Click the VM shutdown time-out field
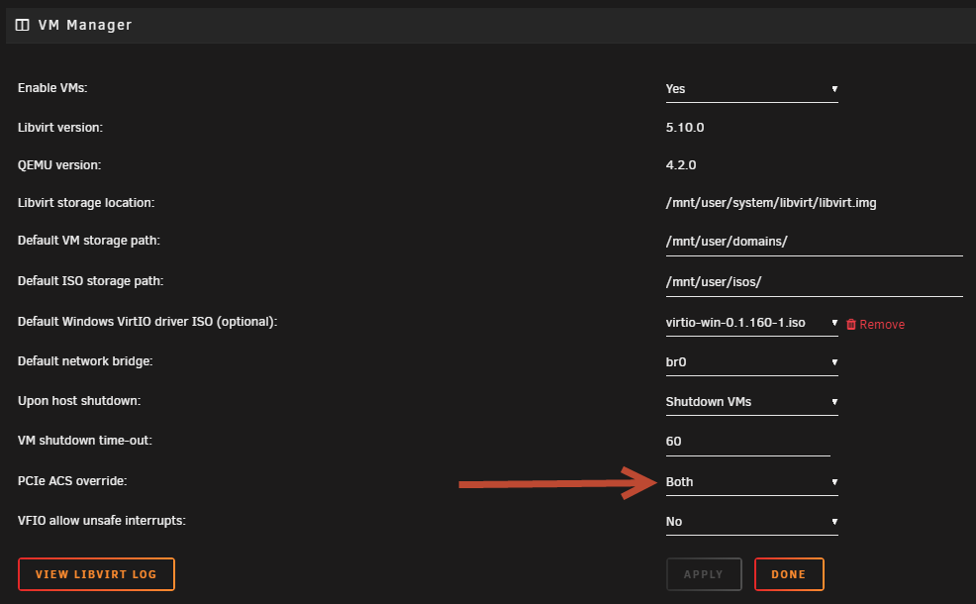Image resolution: width=976 pixels, height=604 pixels. pos(747,442)
